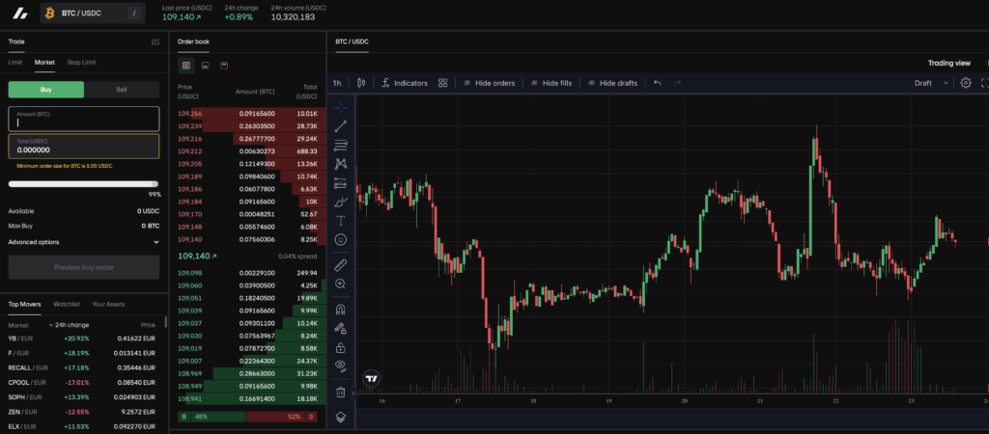Switch order side to Sell

point(122,89)
